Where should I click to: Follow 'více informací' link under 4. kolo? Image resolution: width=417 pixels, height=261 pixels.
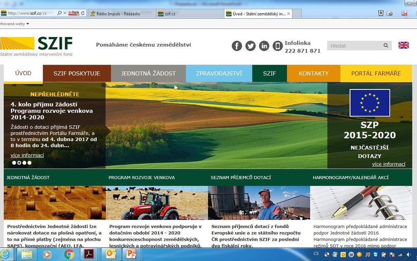click(x=27, y=155)
